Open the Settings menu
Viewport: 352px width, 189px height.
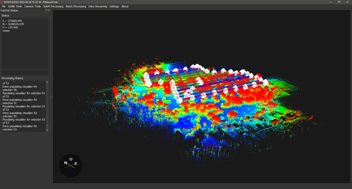(x=114, y=7)
